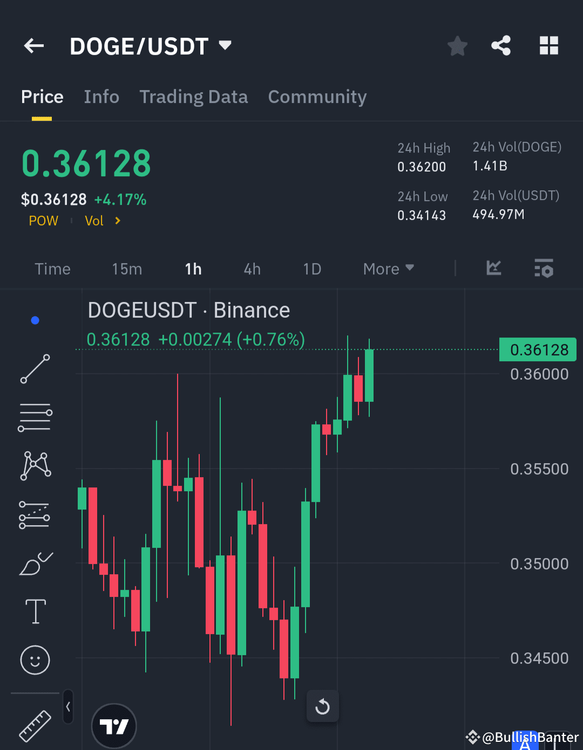Reset the chart view with refresh button
This screenshot has height=750, width=583.
[x=322, y=706]
